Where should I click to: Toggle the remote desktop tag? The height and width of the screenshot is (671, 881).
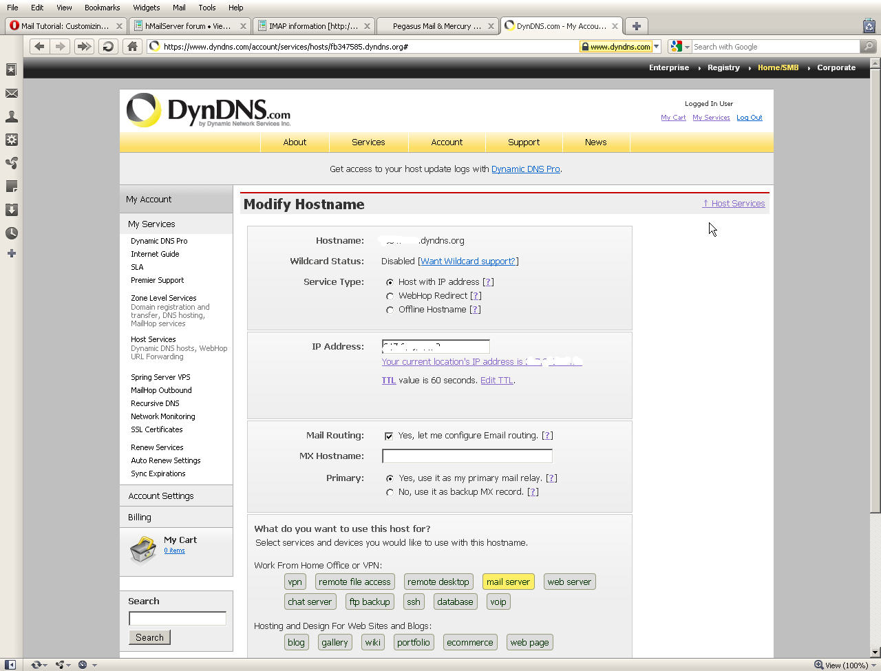pos(438,582)
